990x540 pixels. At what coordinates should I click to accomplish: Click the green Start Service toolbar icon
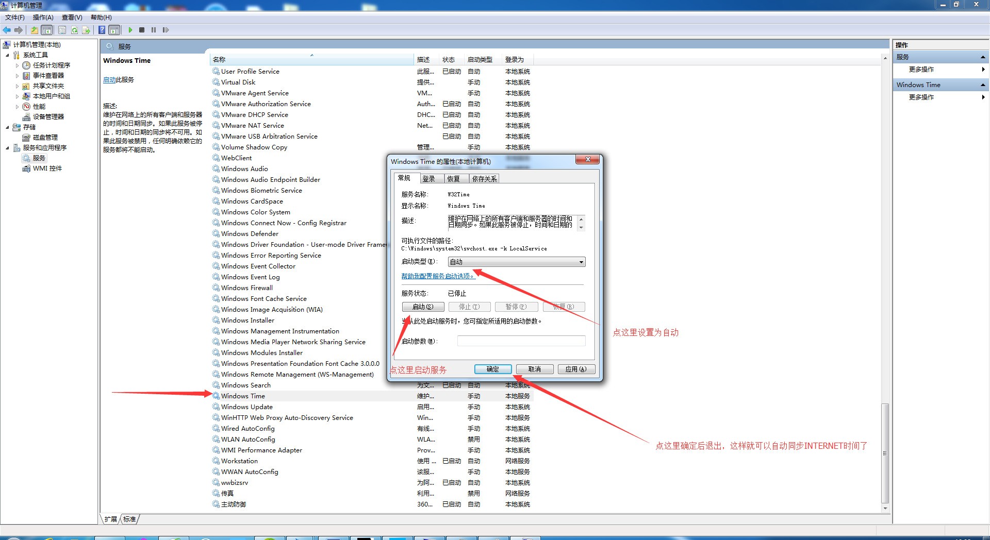[x=130, y=30]
